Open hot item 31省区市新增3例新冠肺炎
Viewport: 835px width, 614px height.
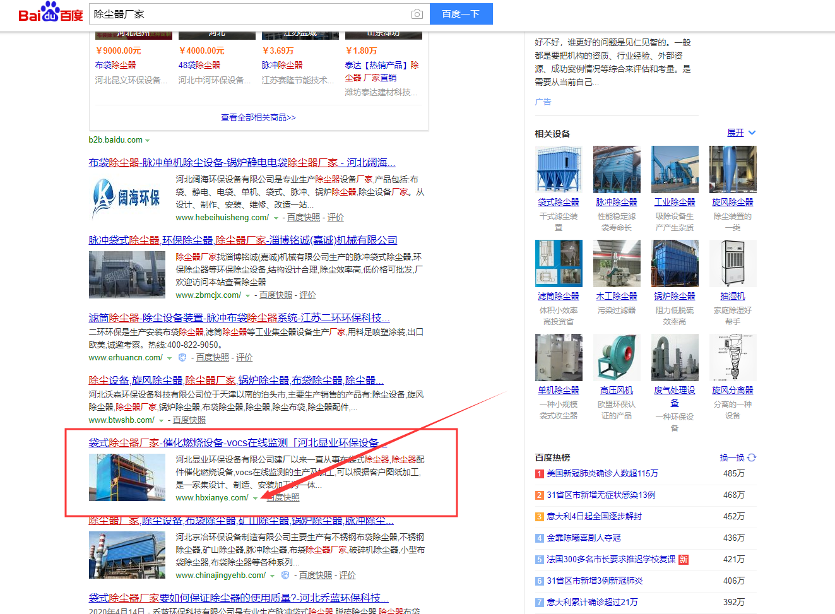595,581
